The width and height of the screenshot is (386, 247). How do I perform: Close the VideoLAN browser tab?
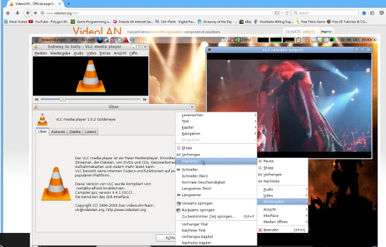pyautogui.click(x=60, y=4)
